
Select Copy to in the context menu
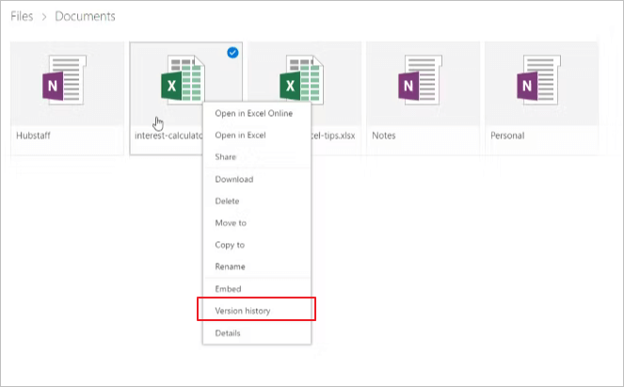click(x=231, y=245)
